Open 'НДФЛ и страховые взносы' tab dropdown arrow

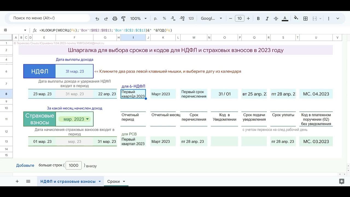click(100, 181)
